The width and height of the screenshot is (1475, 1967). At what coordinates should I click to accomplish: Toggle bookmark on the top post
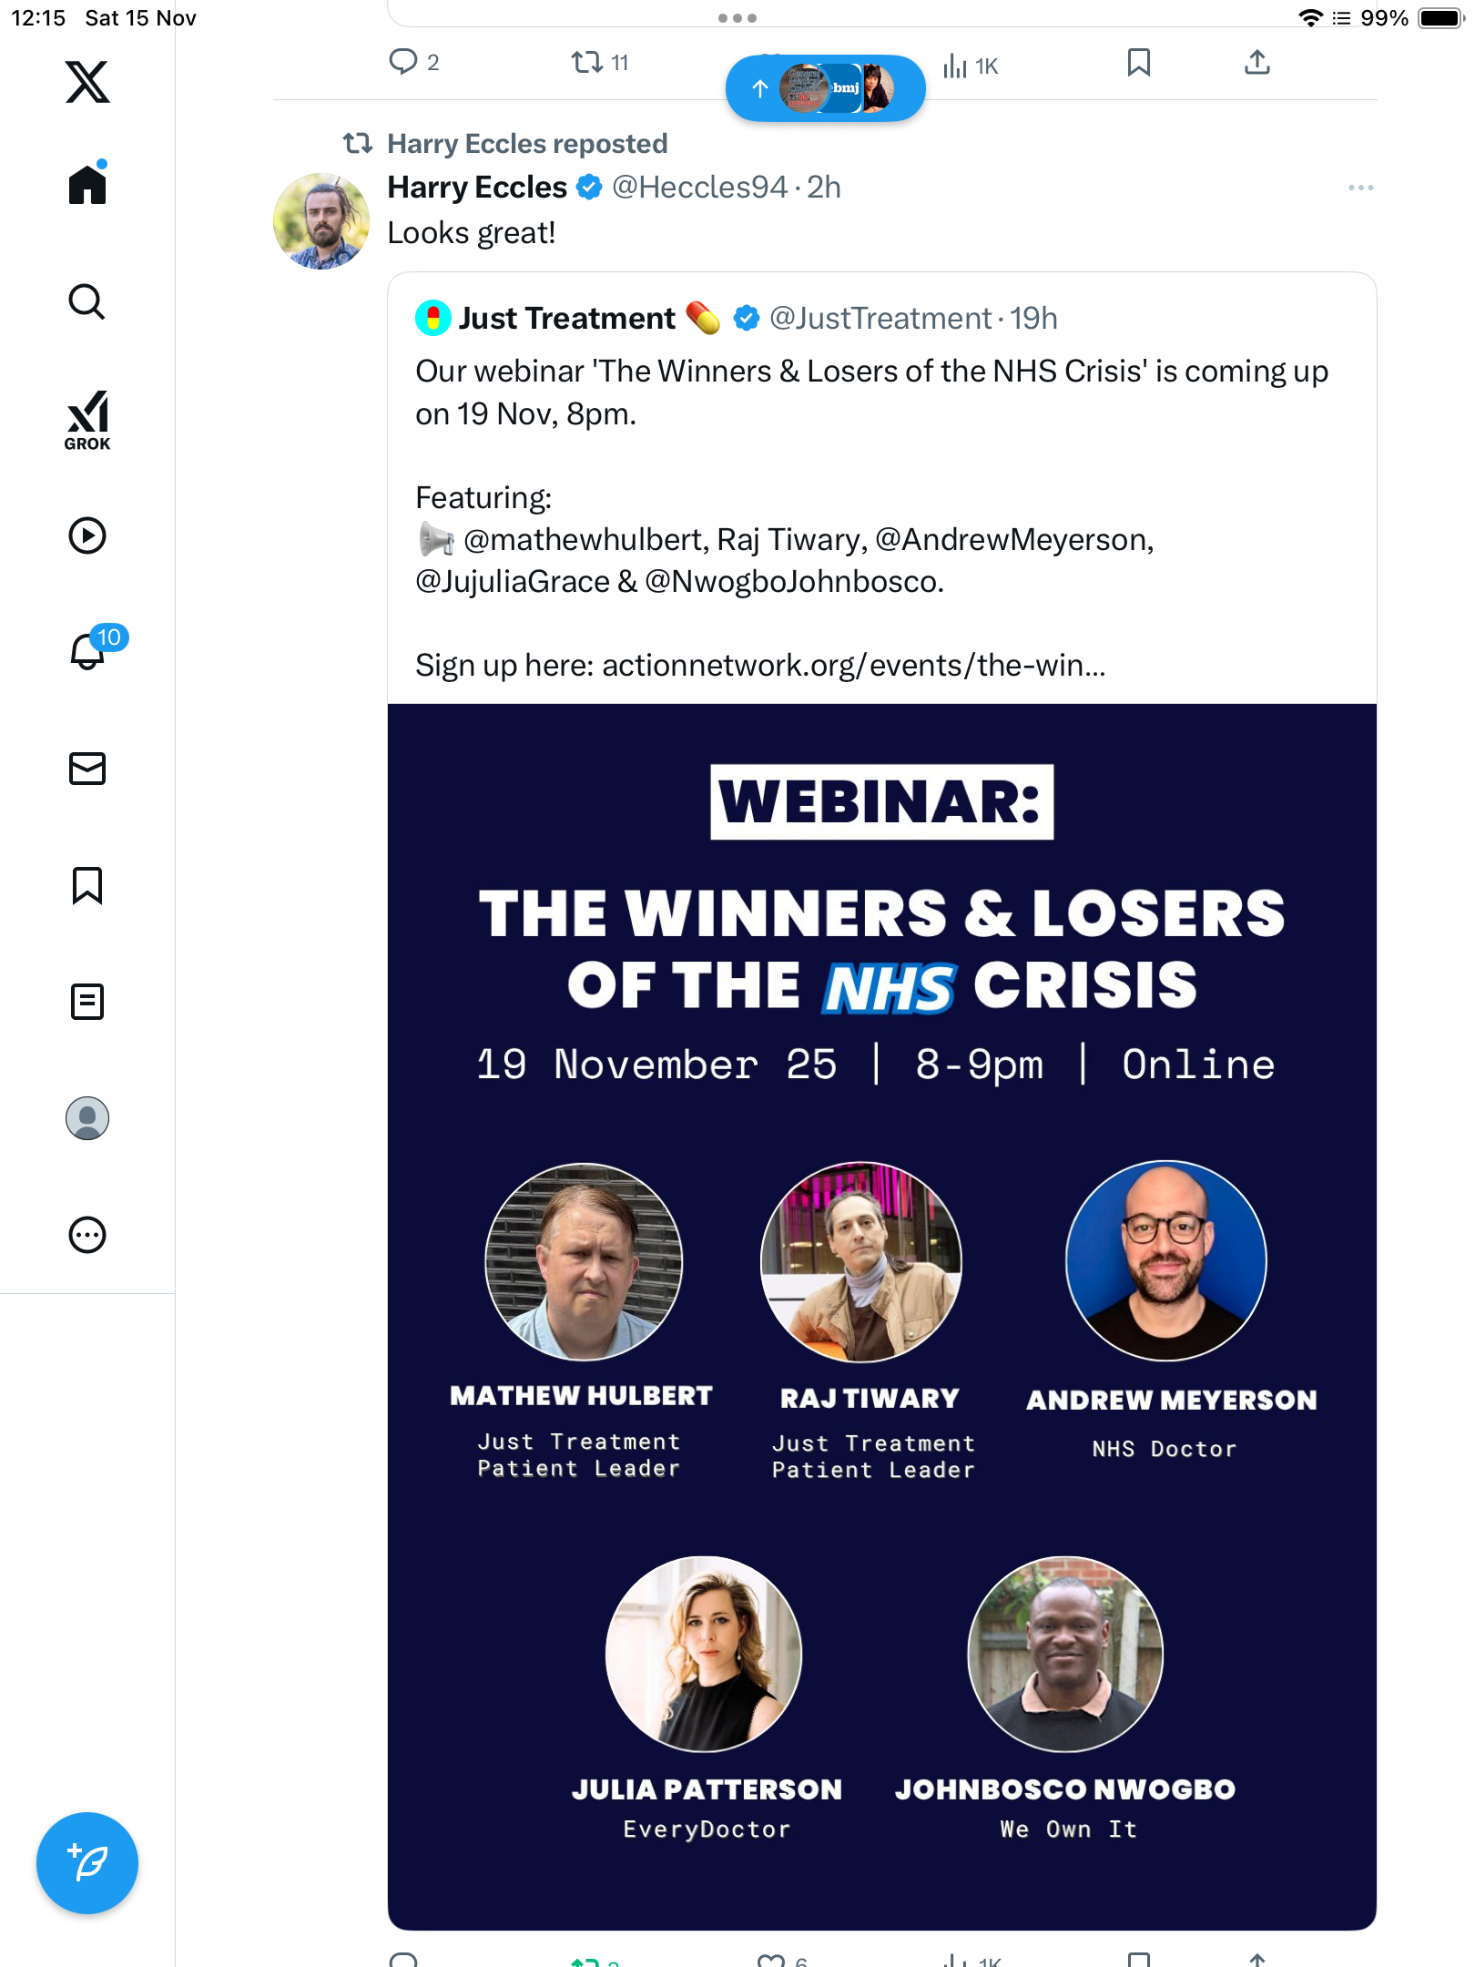point(1138,63)
